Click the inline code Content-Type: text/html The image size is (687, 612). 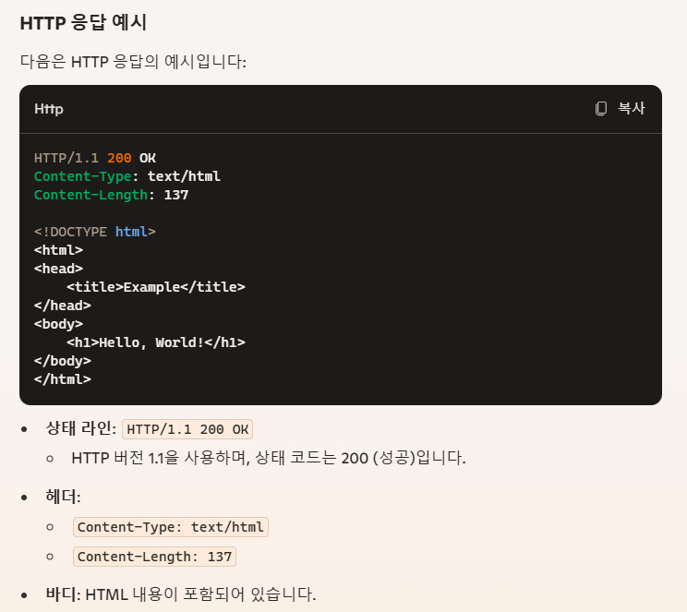(171, 527)
